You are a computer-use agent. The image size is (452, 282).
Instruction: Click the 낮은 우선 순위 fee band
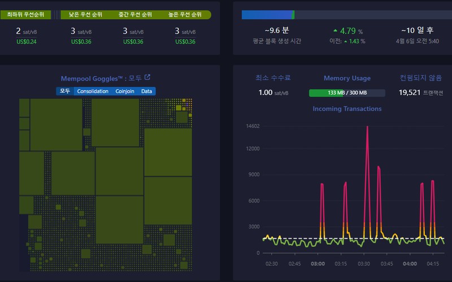[x=86, y=15]
